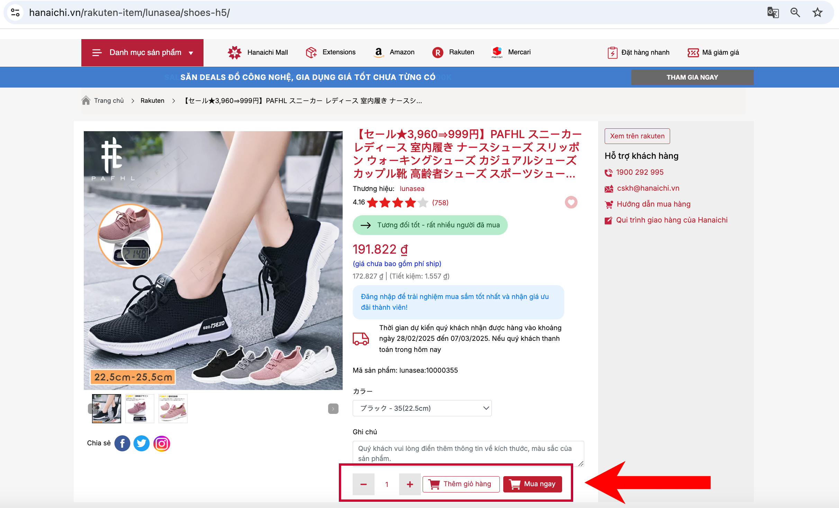Open the カラー size dropdown ブラック - 35(22.5cm)

coord(422,408)
